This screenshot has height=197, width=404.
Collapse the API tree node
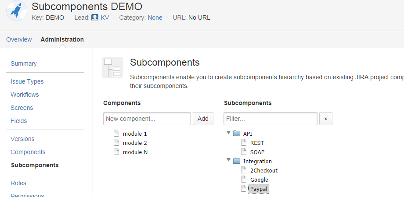click(228, 133)
